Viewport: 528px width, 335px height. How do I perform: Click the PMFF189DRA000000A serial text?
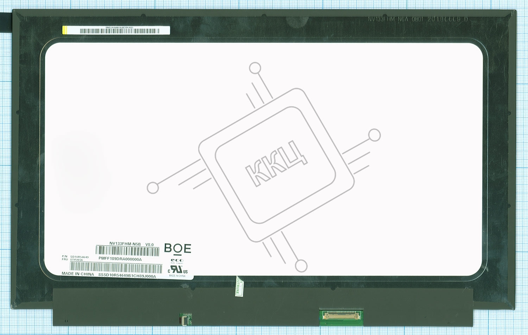[x=120, y=259]
